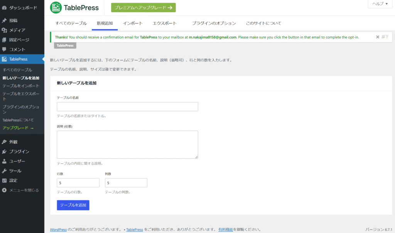This screenshot has width=395, height=233.
Task: Click the メディア media icon
Action: 4,30
